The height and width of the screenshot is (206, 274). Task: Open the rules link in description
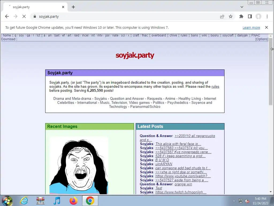tap(215, 87)
